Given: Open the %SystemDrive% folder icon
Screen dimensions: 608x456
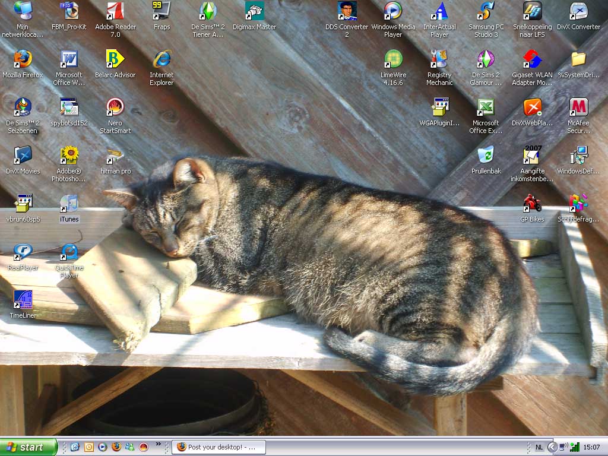Looking at the screenshot, I should 578,64.
